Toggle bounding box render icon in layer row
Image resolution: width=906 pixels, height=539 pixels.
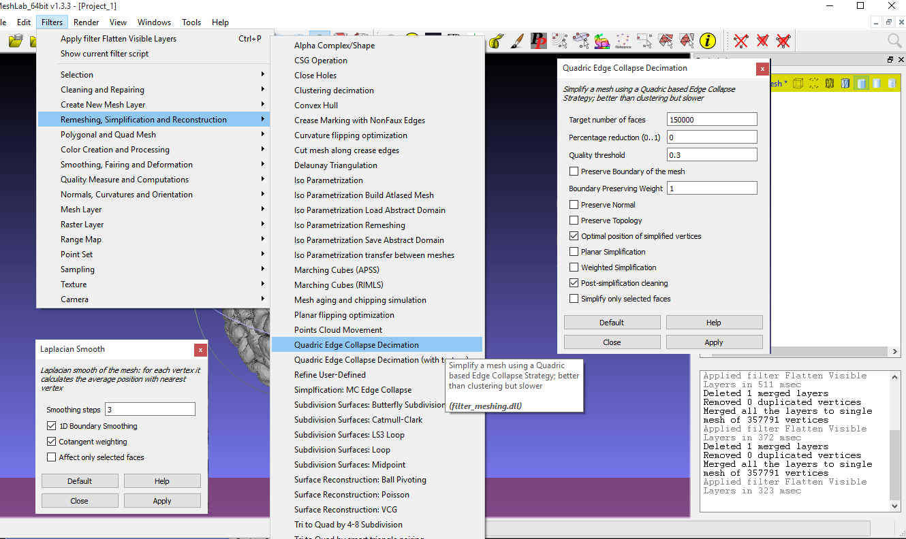(798, 83)
